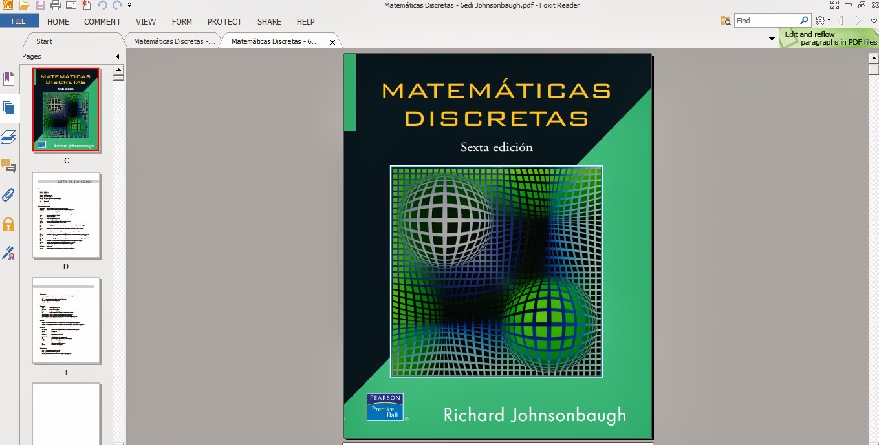Select the first Matemáticas Discretas document tab
Image resolution: width=879 pixels, height=445 pixels.
(174, 41)
